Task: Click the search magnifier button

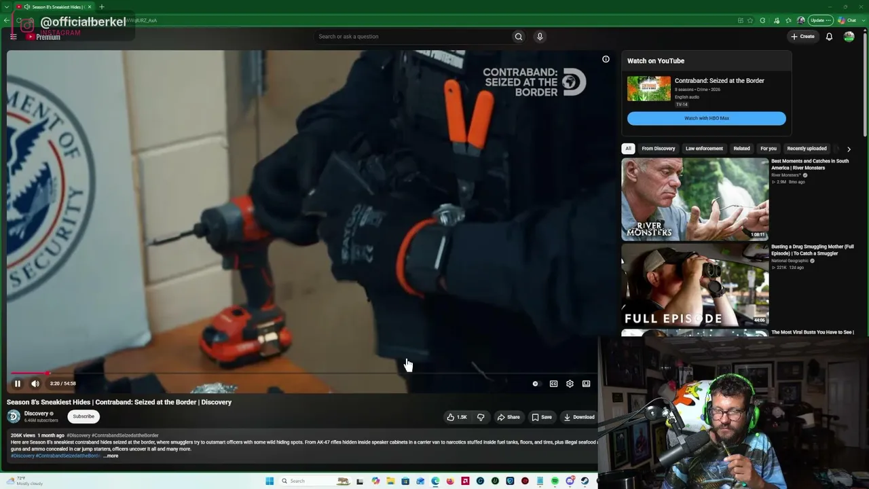Action: click(519, 37)
